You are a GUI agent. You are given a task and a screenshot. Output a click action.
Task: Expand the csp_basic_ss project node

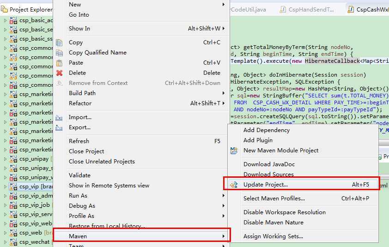point(5,39)
